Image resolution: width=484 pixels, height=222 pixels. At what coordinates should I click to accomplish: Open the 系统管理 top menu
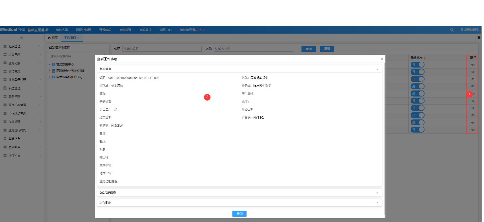126,30
